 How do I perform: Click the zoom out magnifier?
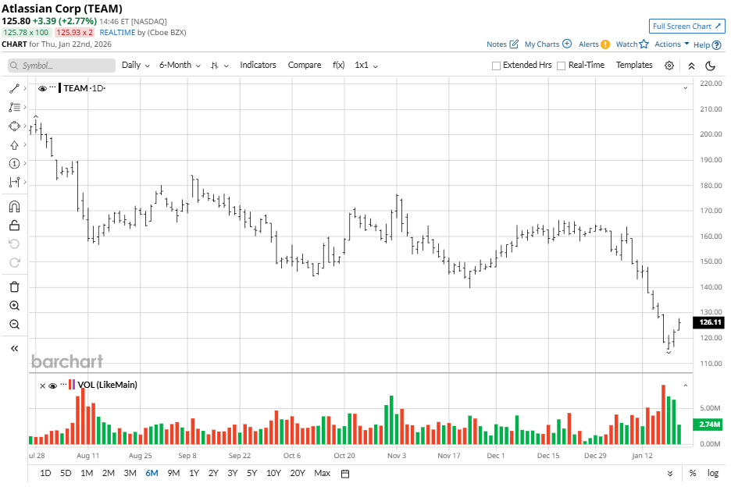(15, 325)
